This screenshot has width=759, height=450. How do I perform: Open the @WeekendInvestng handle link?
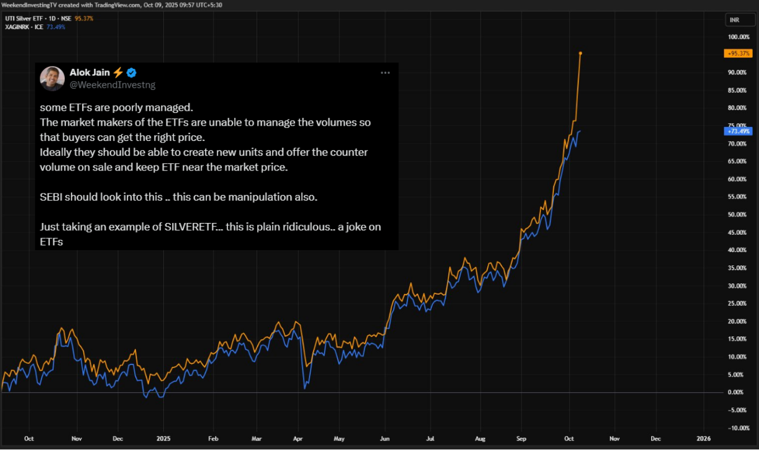[112, 85]
